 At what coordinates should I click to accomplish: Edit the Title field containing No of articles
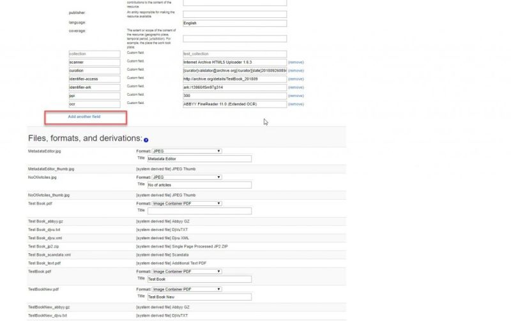click(199, 185)
